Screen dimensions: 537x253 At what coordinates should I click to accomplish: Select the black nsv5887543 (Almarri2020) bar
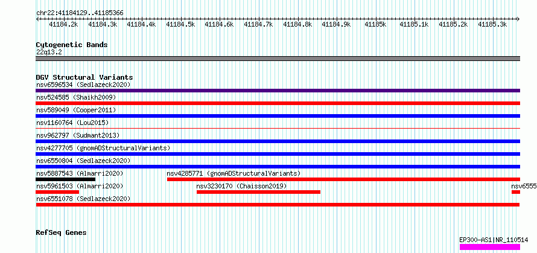click(65, 179)
